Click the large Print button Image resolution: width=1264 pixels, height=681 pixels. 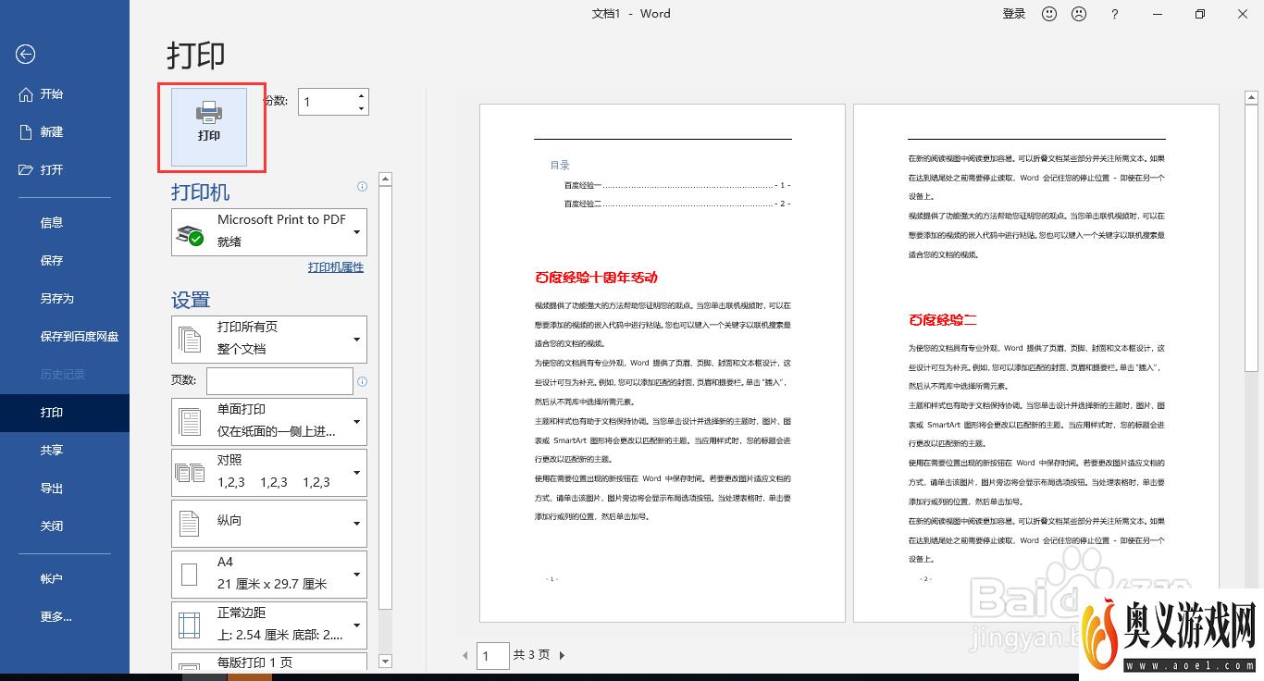[x=209, y=128]
